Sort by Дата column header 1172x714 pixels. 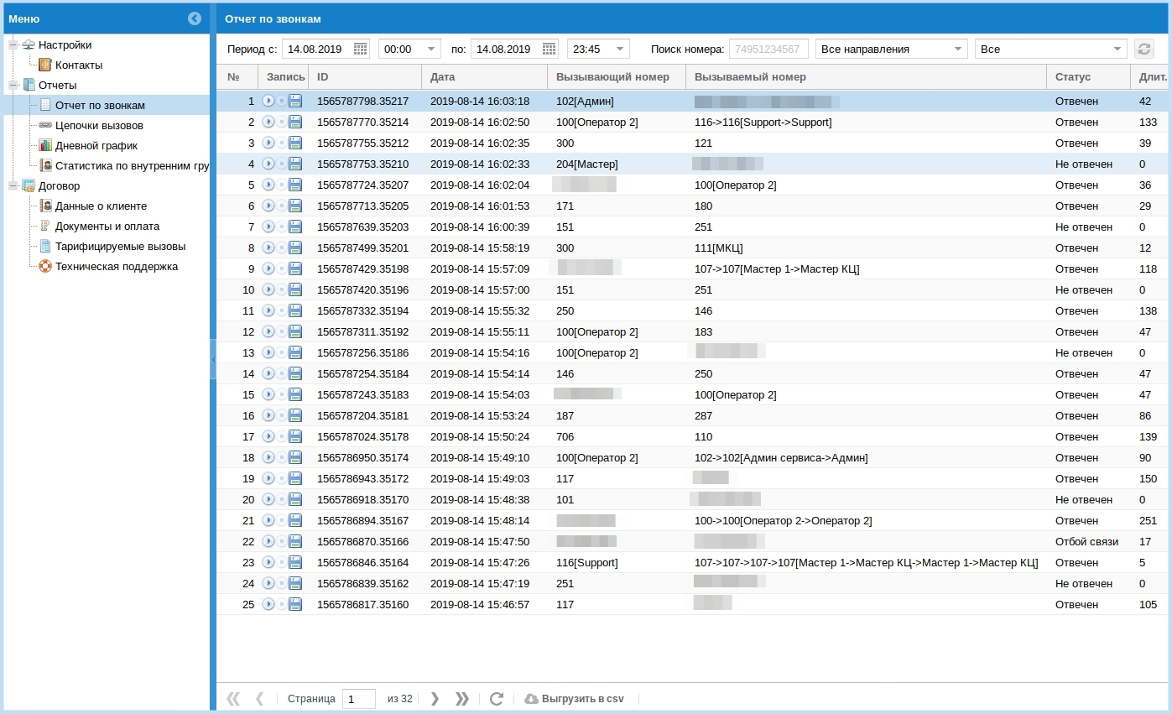(x=484, y=76)
